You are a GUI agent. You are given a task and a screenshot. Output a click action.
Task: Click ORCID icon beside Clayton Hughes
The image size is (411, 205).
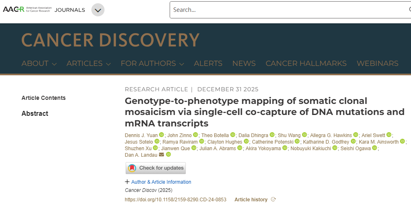click(245, 142)
